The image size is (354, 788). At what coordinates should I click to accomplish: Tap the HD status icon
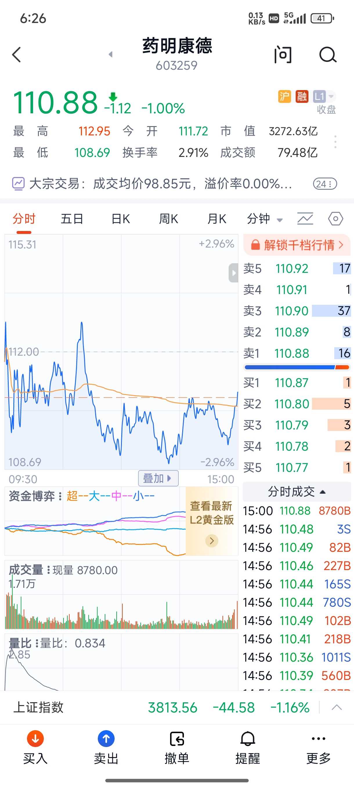pyautogui.click(x=274, y=18)
